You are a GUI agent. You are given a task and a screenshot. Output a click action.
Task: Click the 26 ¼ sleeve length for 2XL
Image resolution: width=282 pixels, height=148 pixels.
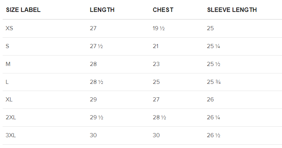[213, 117]
